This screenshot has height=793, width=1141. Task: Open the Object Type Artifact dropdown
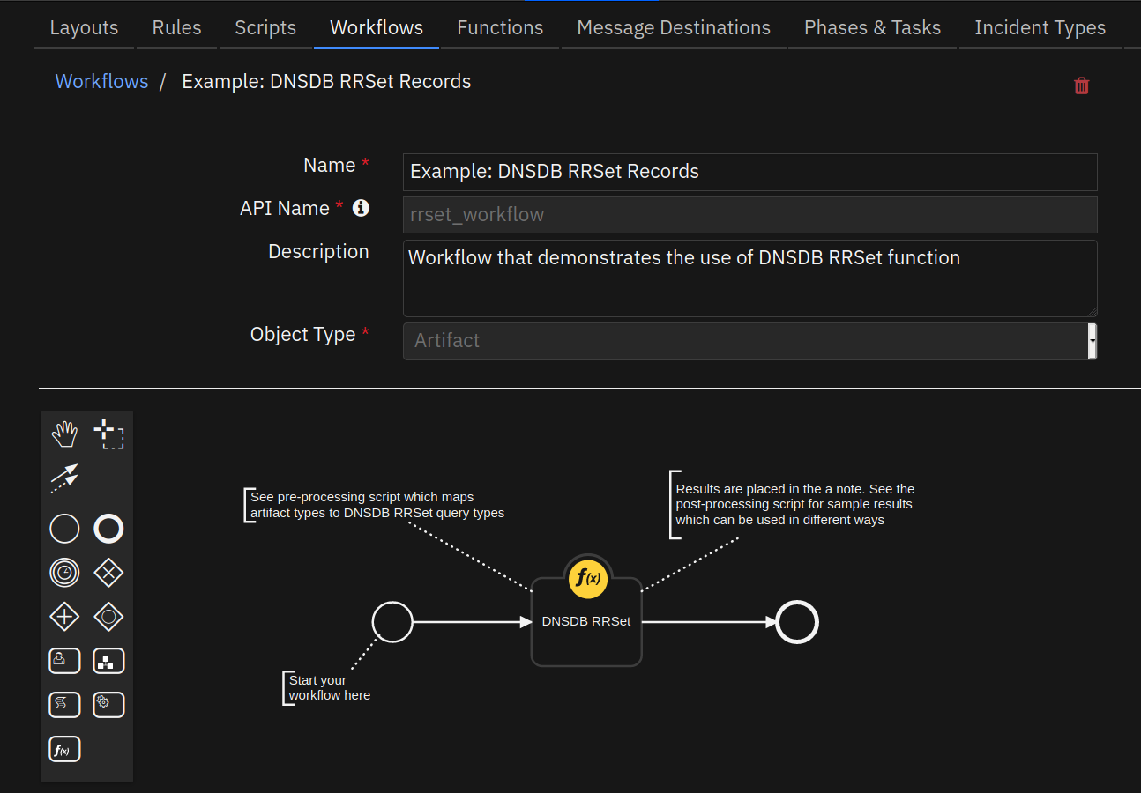click(x=749, y=341)
